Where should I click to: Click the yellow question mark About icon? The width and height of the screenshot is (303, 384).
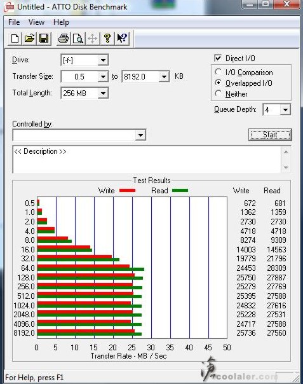[x=107, y=38]
